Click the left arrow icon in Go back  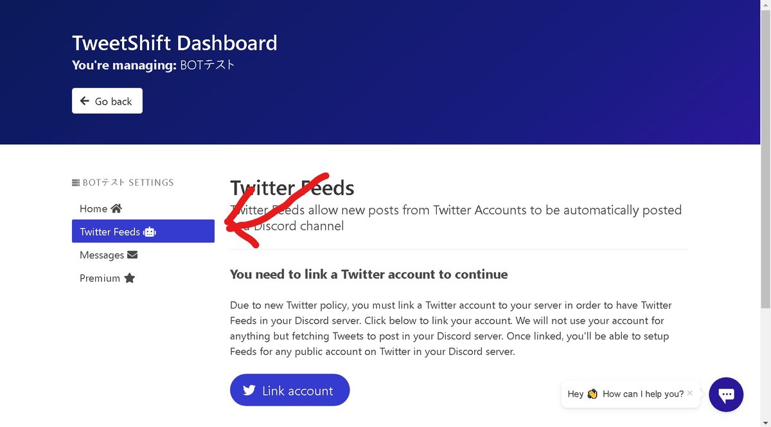coord(85,101)
